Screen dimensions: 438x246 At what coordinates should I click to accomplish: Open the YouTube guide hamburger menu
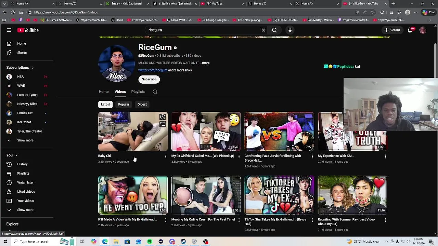point(9,30)
